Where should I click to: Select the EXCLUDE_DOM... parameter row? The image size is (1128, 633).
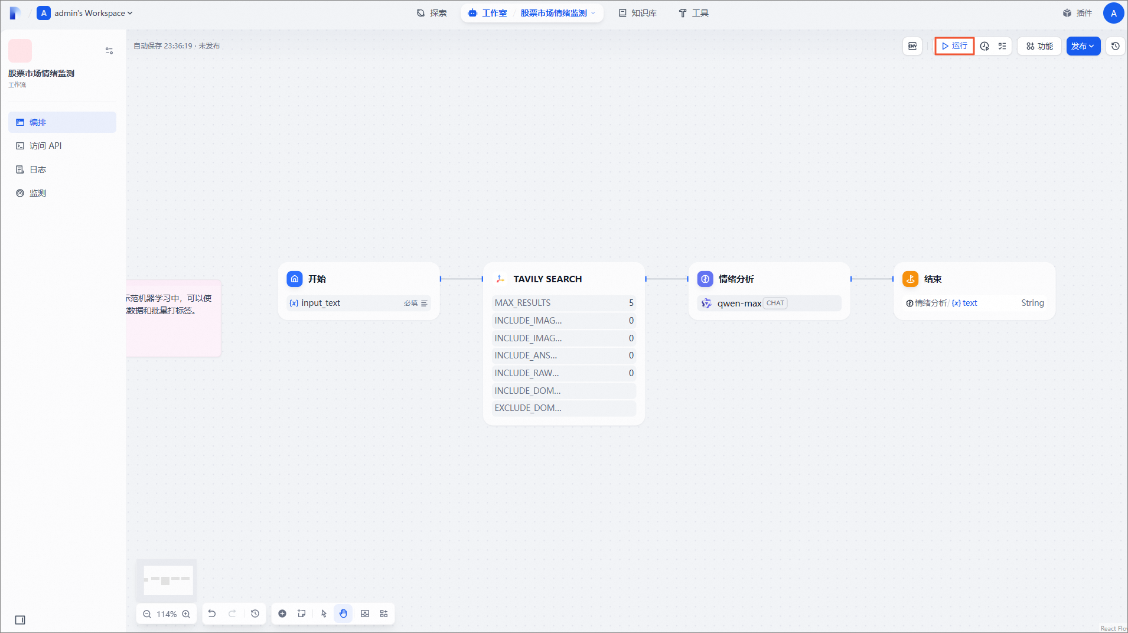tap(564, 408)
